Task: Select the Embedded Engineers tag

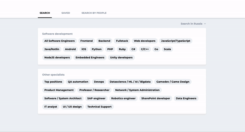Action: tap(90, 57)
